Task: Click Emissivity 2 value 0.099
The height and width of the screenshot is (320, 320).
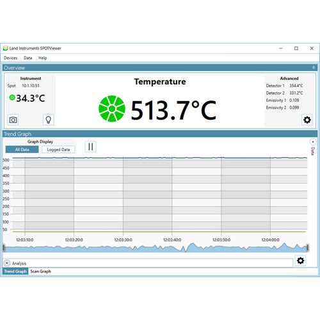Action: click(x=294, y=108)
